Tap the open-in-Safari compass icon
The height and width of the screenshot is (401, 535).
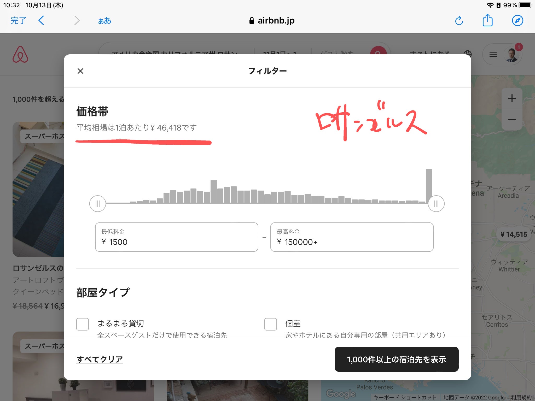coord(517,21)
